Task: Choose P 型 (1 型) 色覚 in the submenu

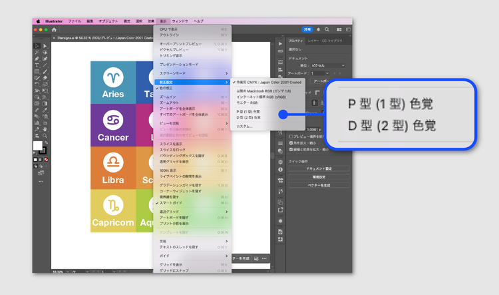Action: tap(267, 111)
